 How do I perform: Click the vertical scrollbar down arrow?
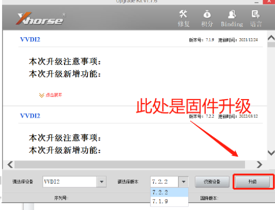[x=271, y=153]
